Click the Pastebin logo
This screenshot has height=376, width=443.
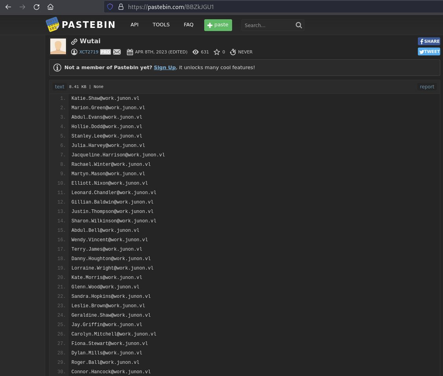point(81,25)
